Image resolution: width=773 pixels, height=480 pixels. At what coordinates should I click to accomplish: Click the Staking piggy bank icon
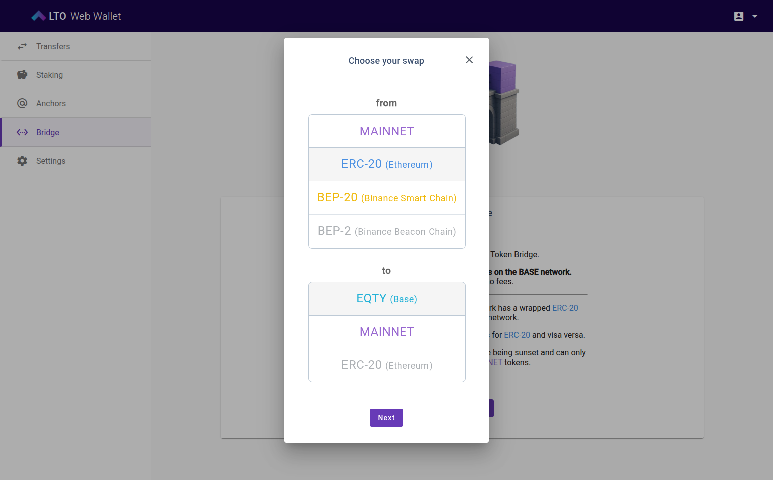tap(22, 75)
